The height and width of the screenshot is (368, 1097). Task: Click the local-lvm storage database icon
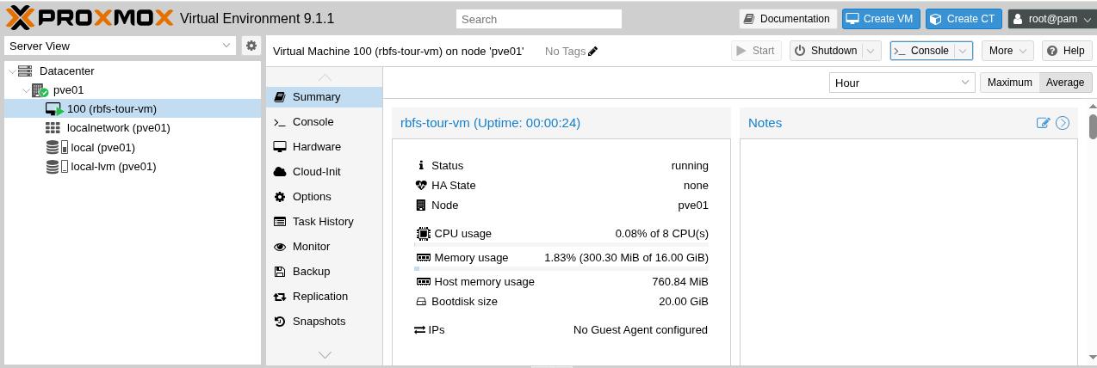click(x=53, y=166)
